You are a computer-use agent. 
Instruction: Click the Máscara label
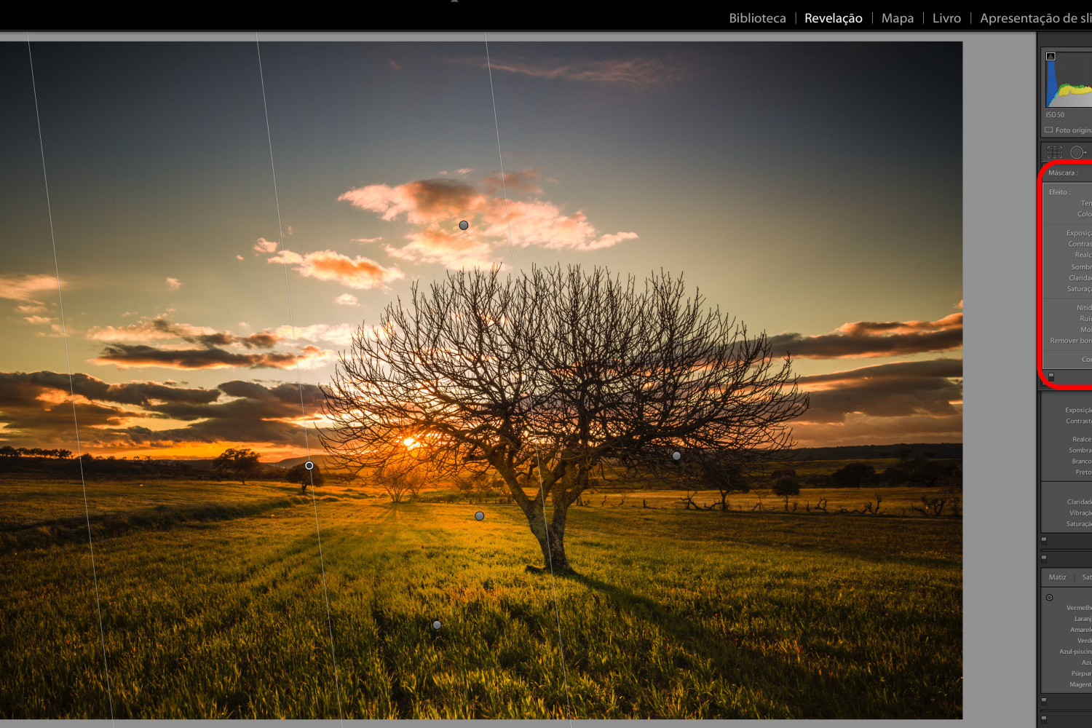[1063, 173]
